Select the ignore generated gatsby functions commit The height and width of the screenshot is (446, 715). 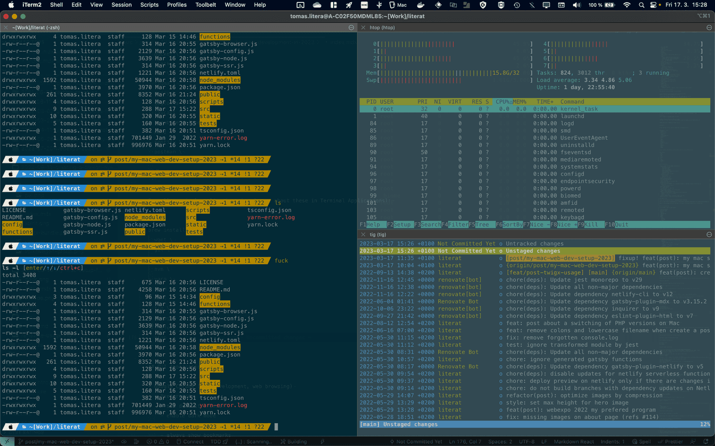535,359
